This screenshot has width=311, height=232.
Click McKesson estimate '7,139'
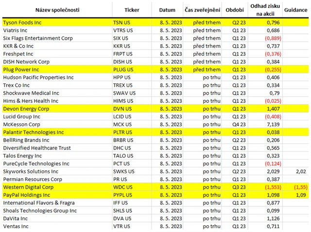273,124
